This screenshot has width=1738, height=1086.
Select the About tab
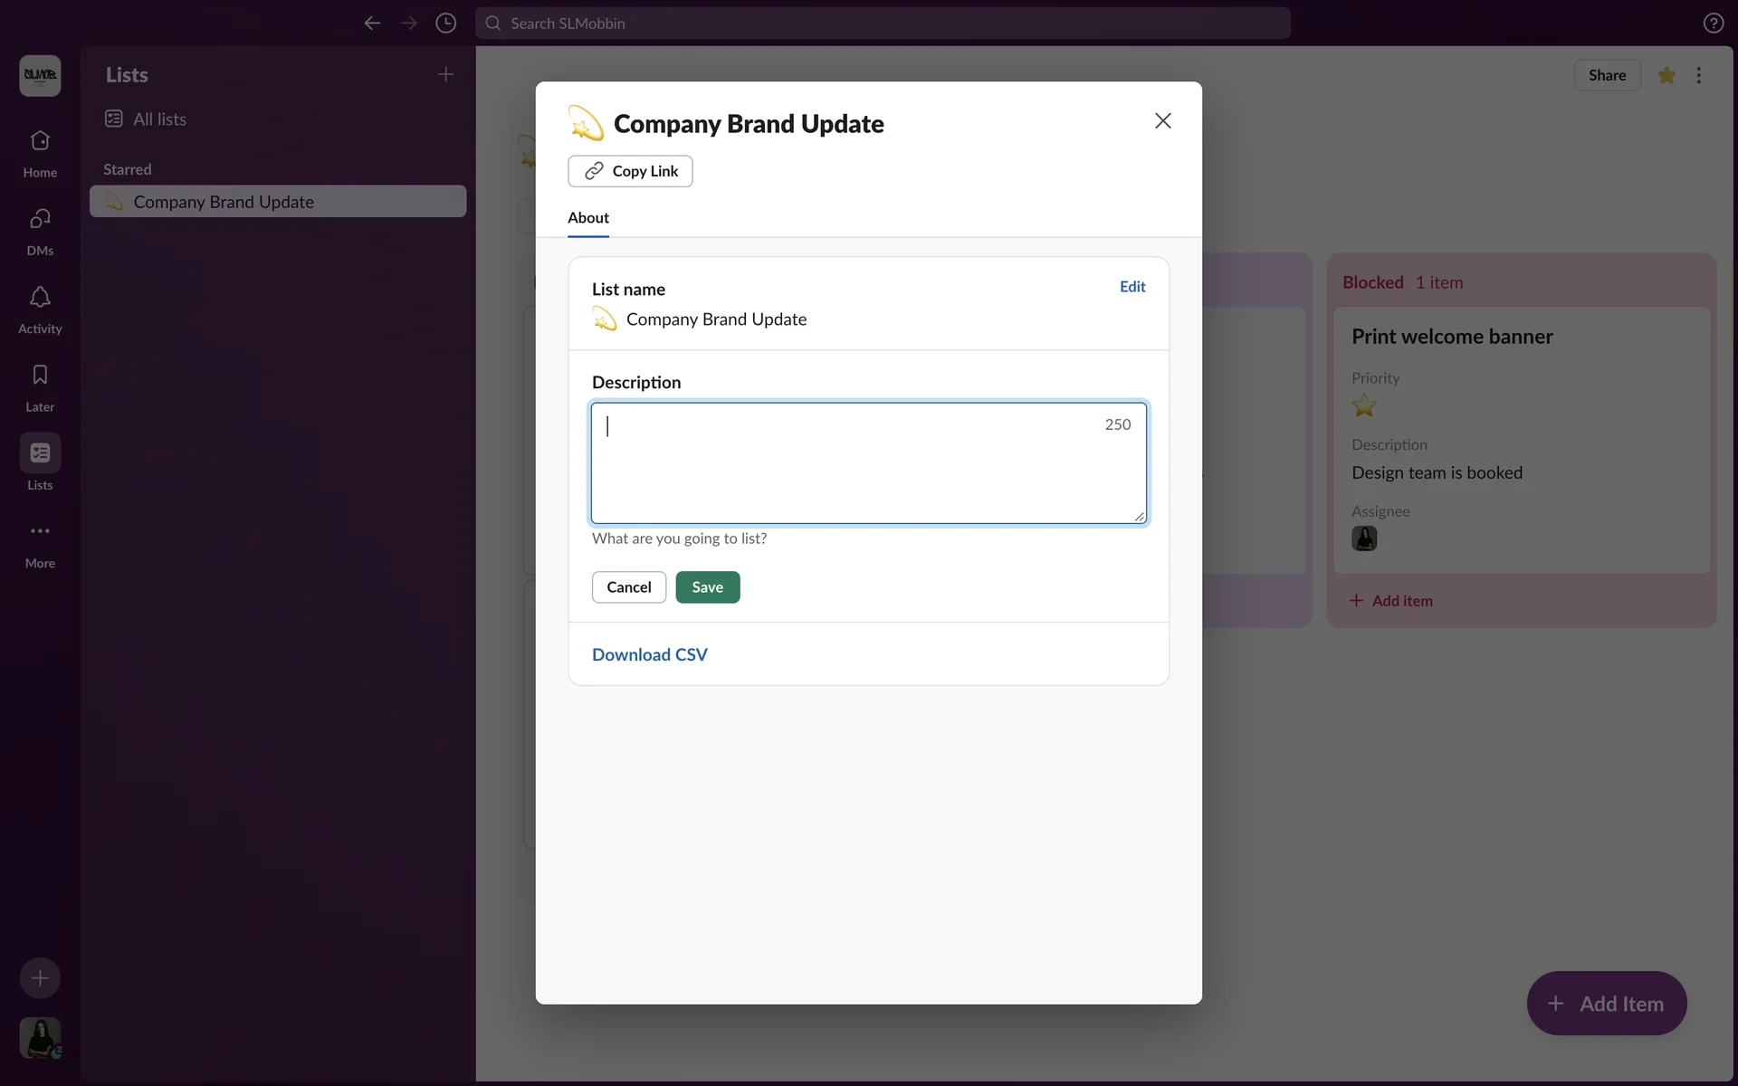(x=587, y=218)
